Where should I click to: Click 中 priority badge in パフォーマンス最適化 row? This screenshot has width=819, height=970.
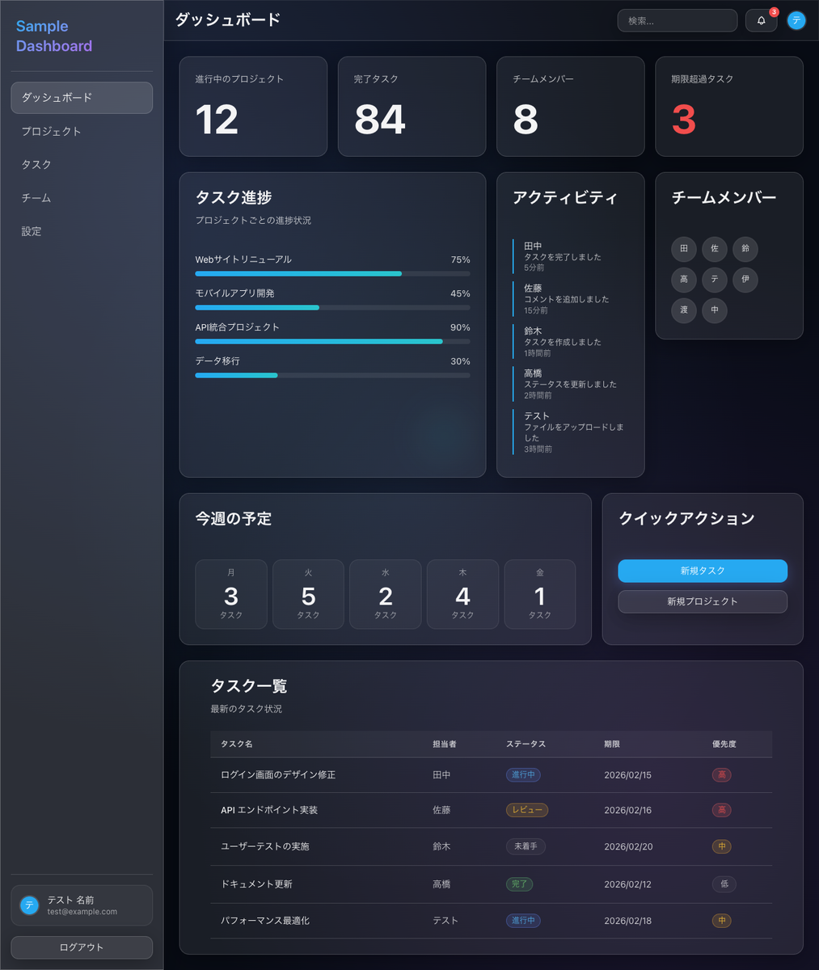pos(722,921)
